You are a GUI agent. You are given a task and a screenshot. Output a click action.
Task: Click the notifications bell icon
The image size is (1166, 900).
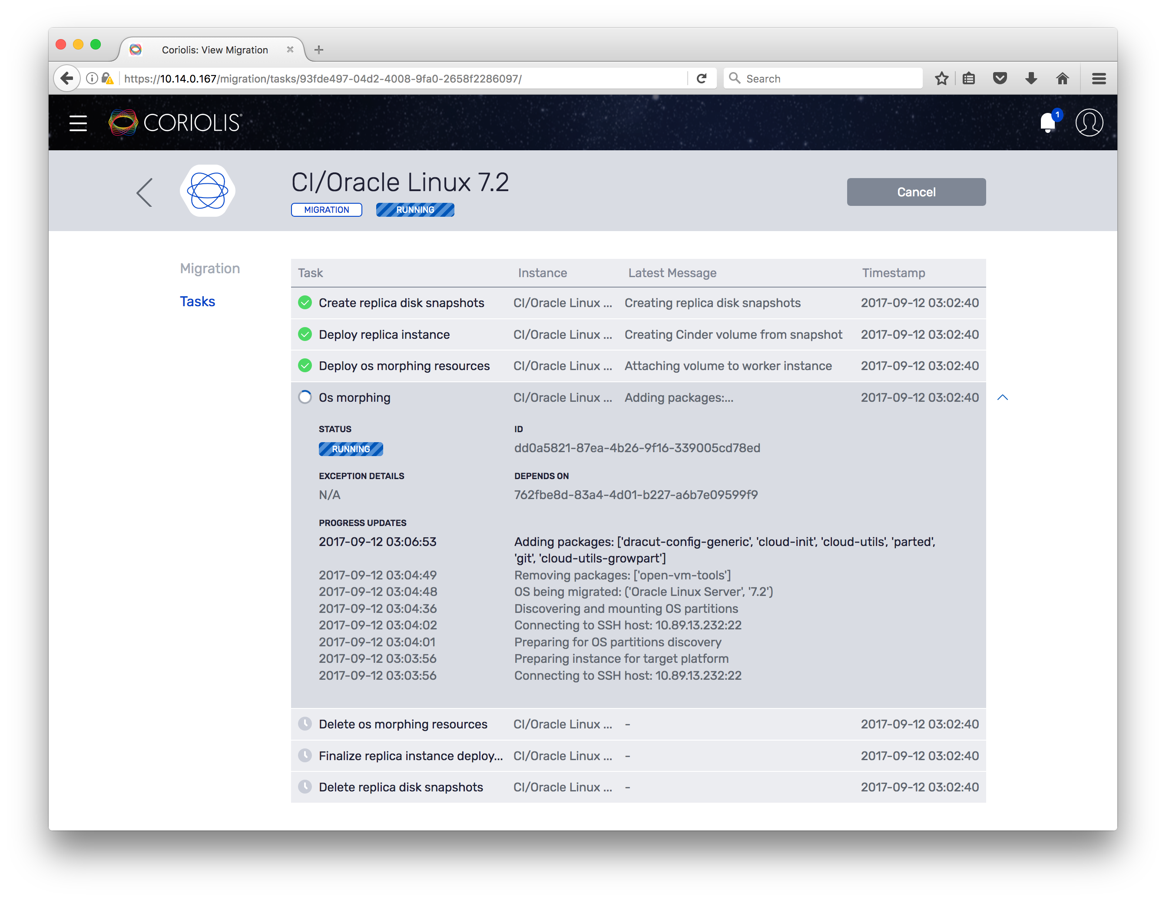pyautogui.click(x=1047, y=123)
